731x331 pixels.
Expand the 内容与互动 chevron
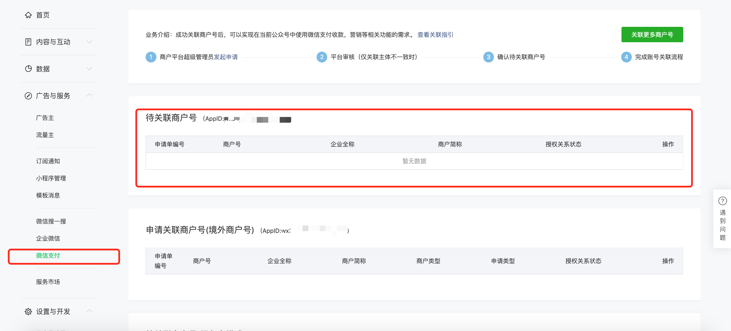coord(90,42)
